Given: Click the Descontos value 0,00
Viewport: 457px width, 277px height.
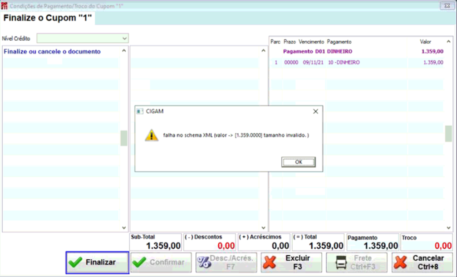Looking at the screenshot, I should pos(226,246).
